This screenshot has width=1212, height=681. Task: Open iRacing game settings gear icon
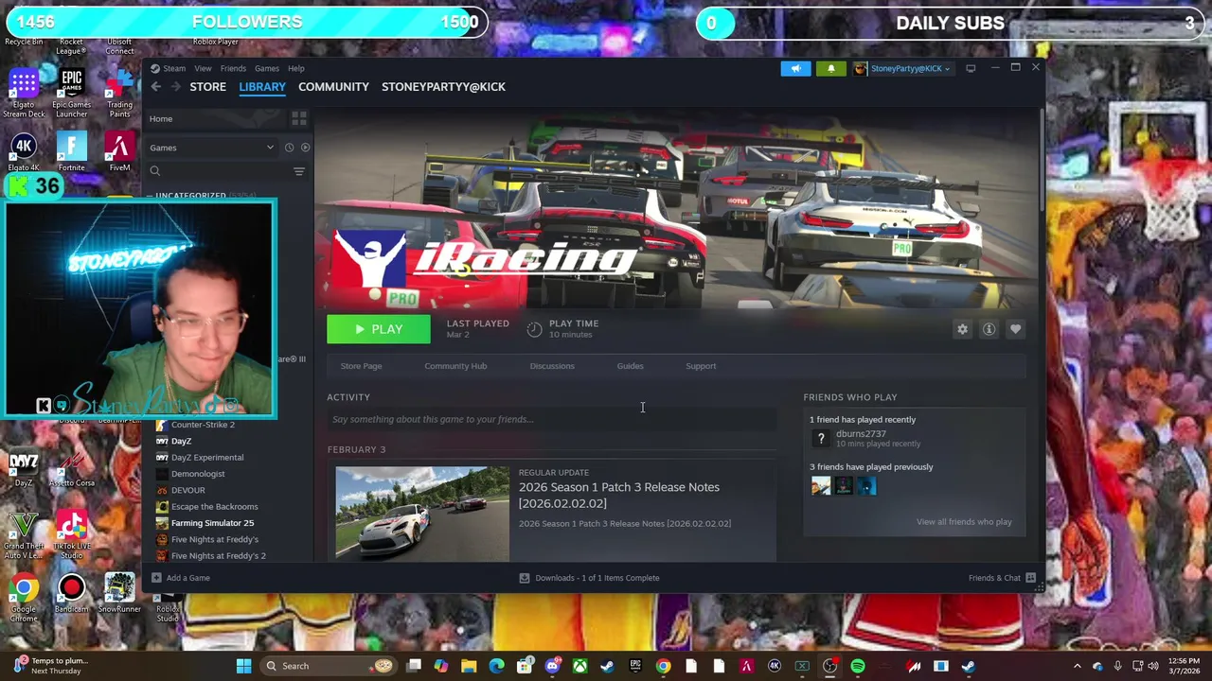pyautogui.click(x=962, y=329)
